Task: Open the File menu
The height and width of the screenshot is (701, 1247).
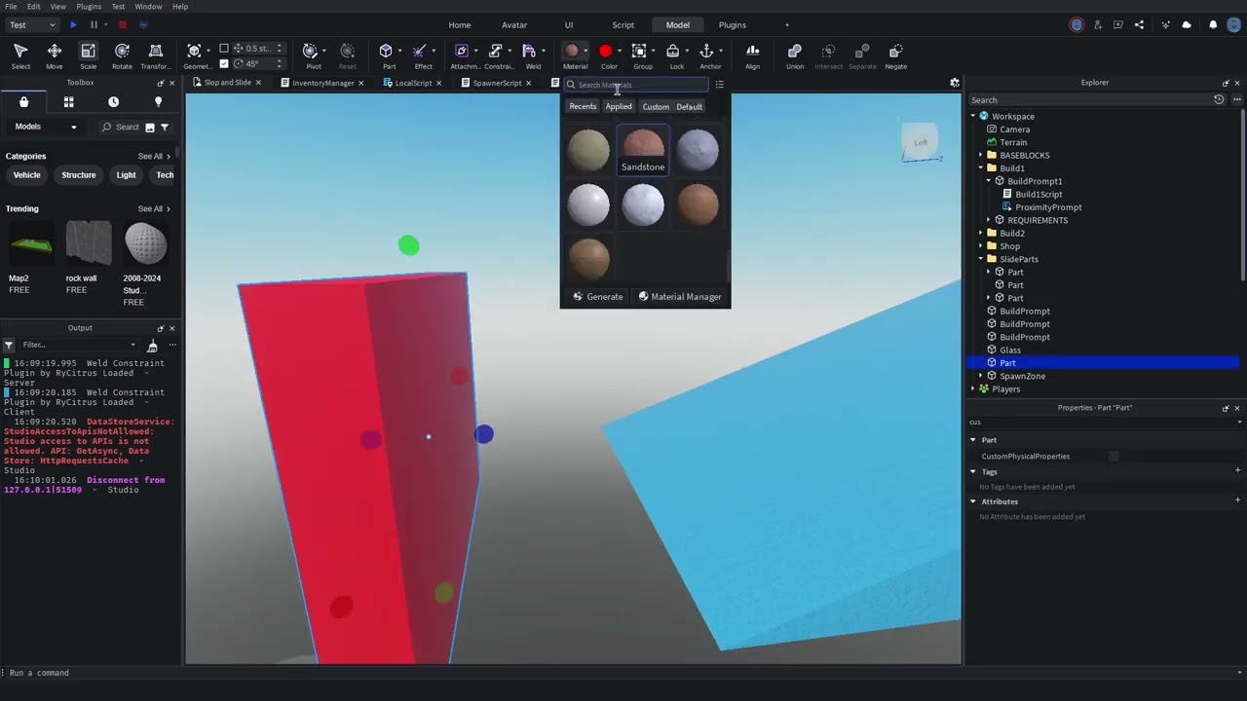Action: point(11,6)
